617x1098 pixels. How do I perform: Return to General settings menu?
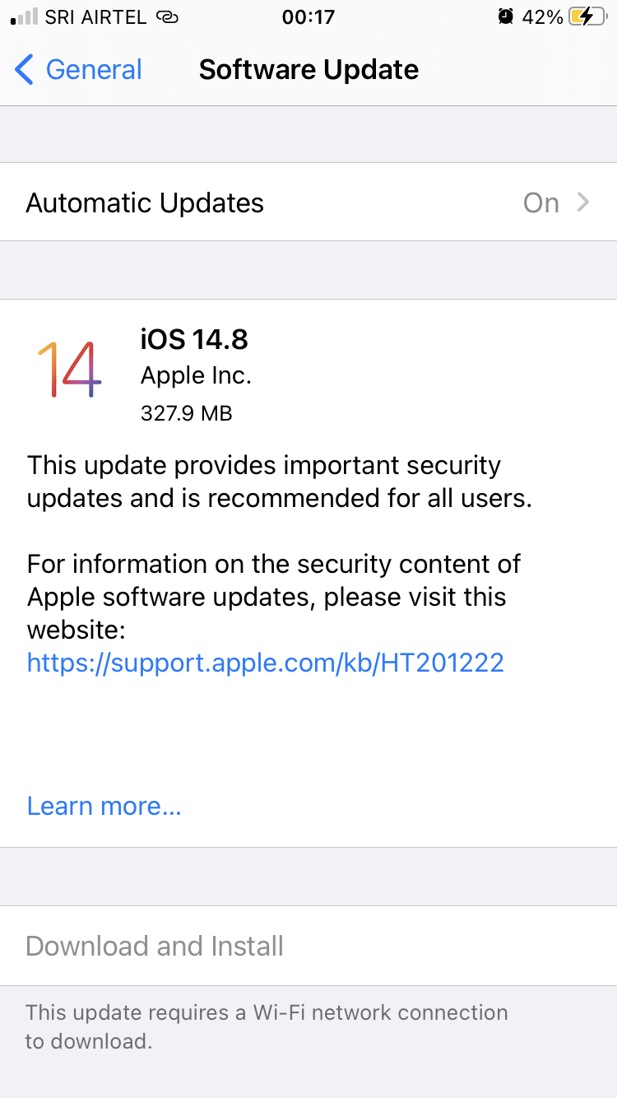(x=78, y=70)
